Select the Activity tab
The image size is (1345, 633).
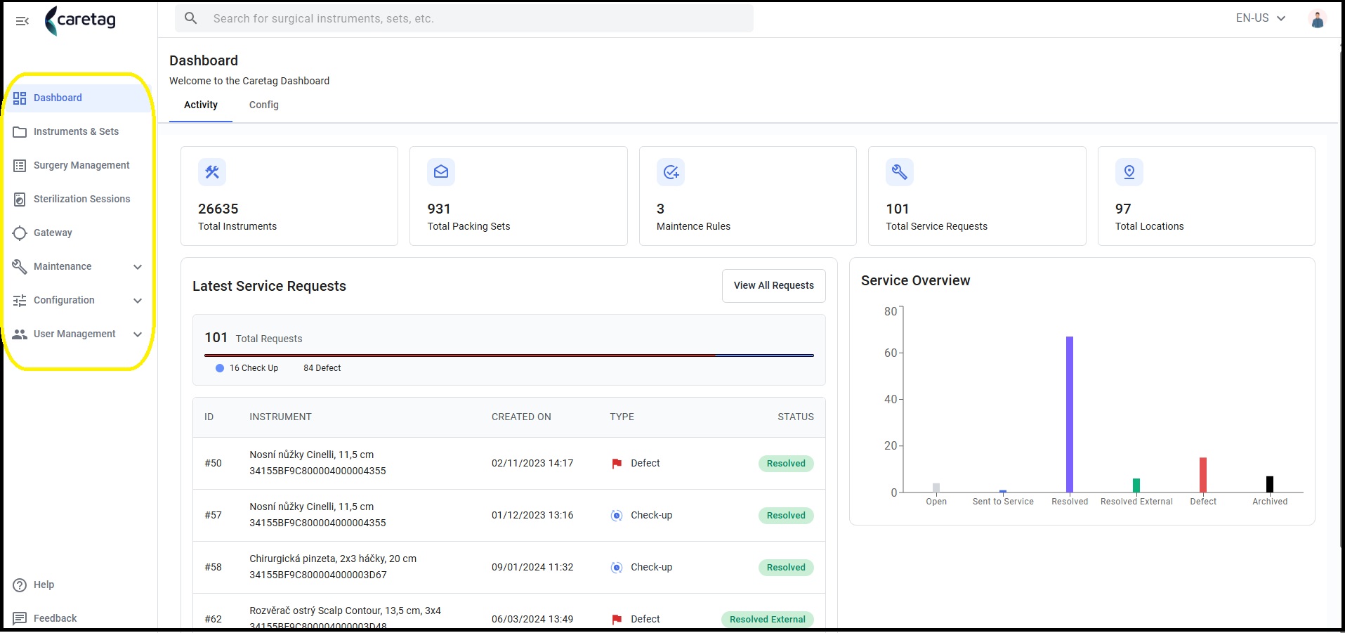201,105
